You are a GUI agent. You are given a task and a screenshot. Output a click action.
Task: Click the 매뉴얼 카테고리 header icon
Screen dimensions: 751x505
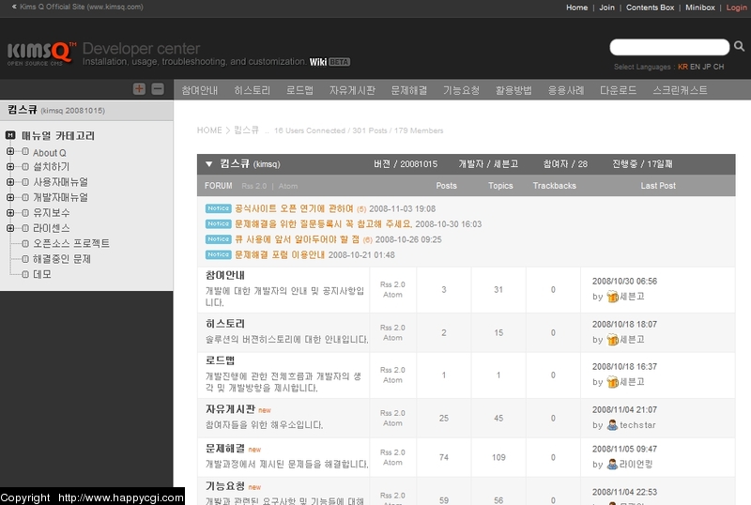10,135
